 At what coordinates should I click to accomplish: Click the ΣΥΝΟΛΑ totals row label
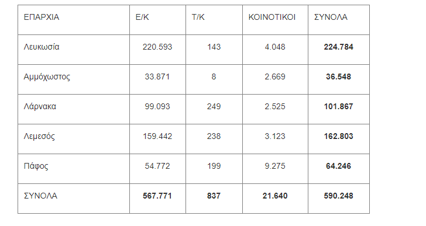(x=74, y=199)
